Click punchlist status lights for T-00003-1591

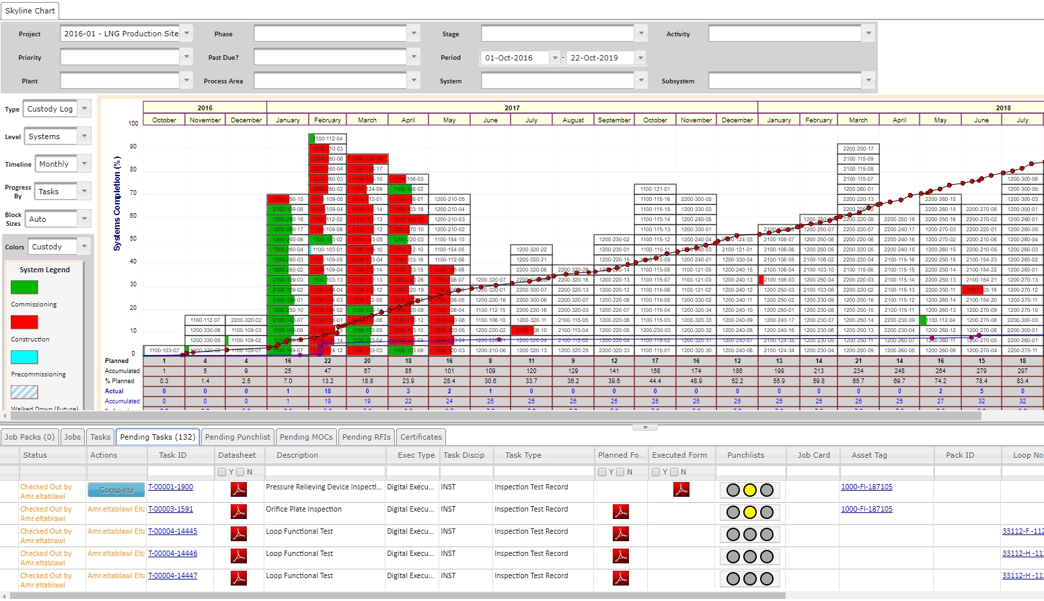[750, 512]
